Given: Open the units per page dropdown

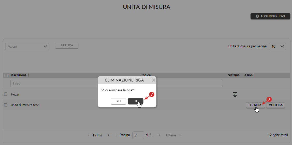Looking at the screenshot, I should [277, 47].
